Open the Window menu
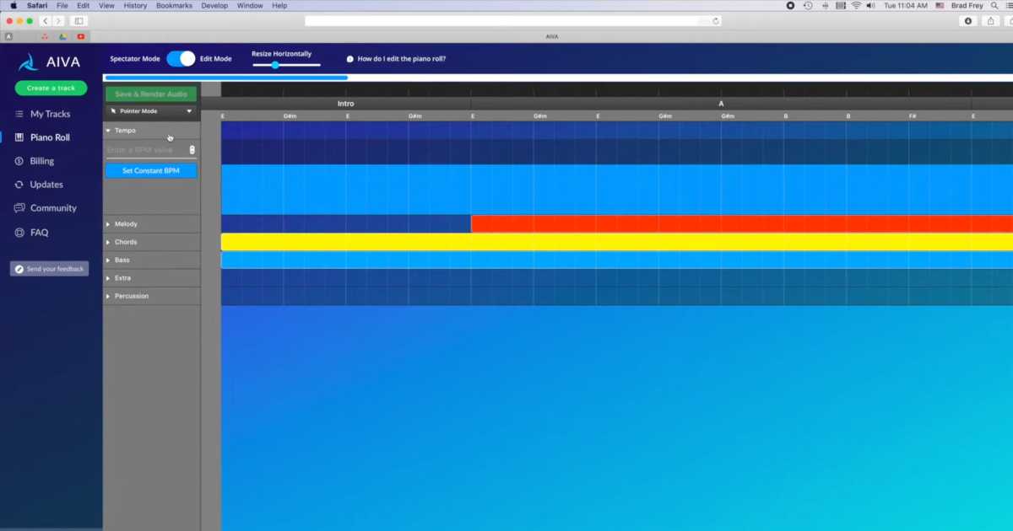1013x531 pixels. (250, 5)
